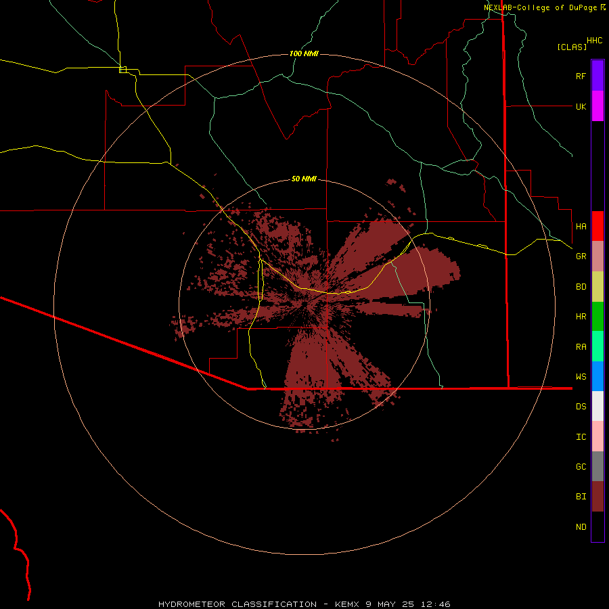The image size is (609, 609).
Task: Click the BD yellow legend swatch
Action: 597,287
